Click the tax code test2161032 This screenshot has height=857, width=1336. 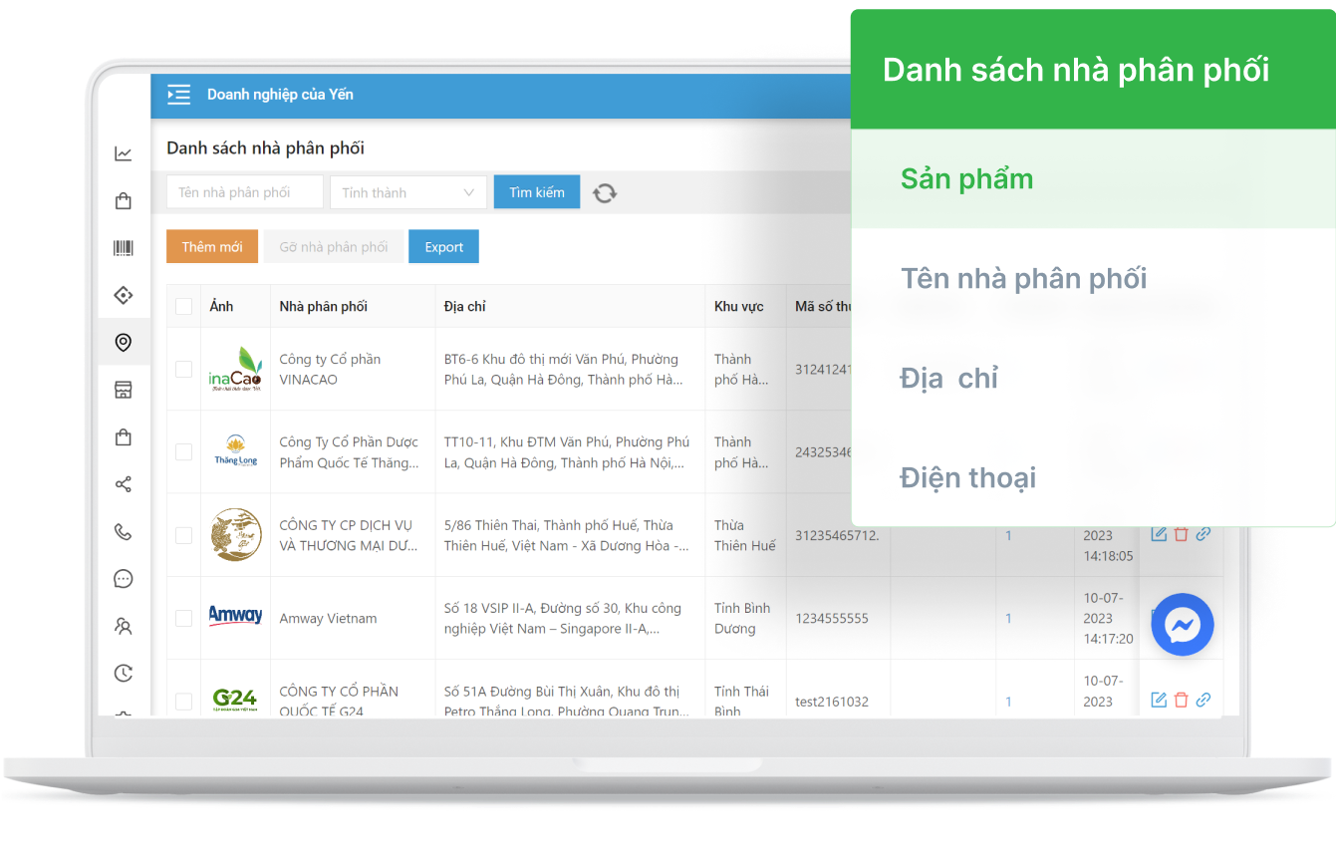click(832, 702)
